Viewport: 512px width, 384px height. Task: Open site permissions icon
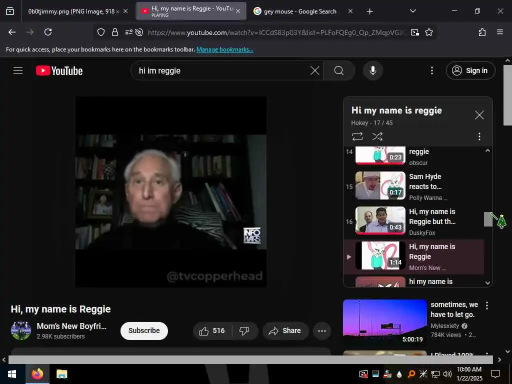click(x=128, y=32)
